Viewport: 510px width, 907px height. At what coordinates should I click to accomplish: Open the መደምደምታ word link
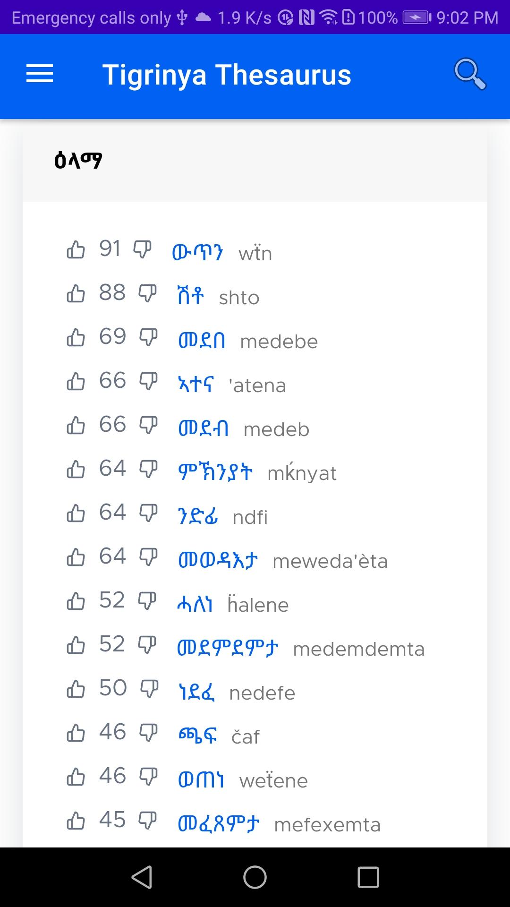tap(228, 648)
